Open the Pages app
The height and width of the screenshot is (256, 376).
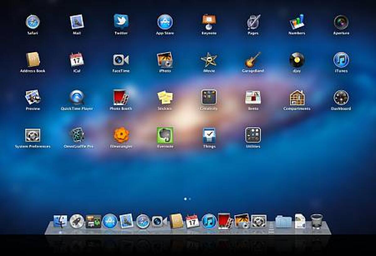[253, 22]
